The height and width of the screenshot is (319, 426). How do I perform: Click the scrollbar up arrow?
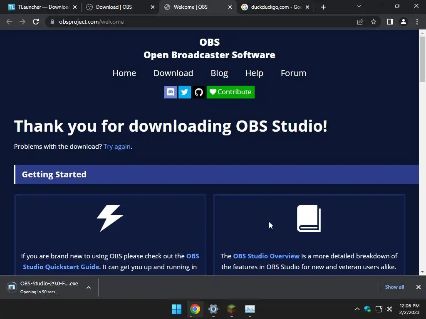tap(422, 33)
